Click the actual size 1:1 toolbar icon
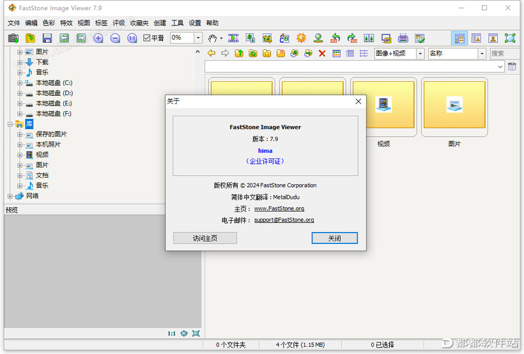Image resolution: width=524 pixels, height=354 pixels. point(132,38)
